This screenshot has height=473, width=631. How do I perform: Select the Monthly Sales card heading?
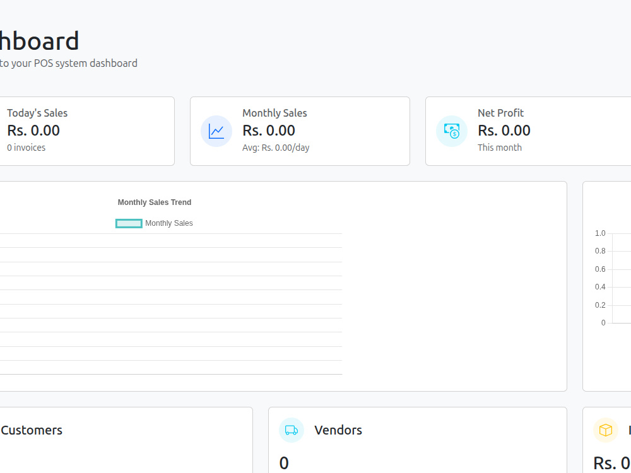[x=275, y=113]
